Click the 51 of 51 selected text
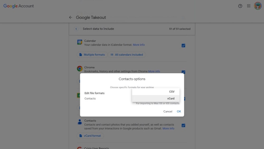The image size is (264, 149). 180,29
